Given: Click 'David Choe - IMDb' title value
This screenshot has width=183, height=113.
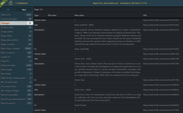Looking at the screenshot, I should click(x=83, y=90).
